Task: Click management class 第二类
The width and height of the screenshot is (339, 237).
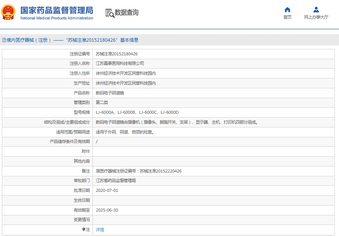Action: [102, 102]
